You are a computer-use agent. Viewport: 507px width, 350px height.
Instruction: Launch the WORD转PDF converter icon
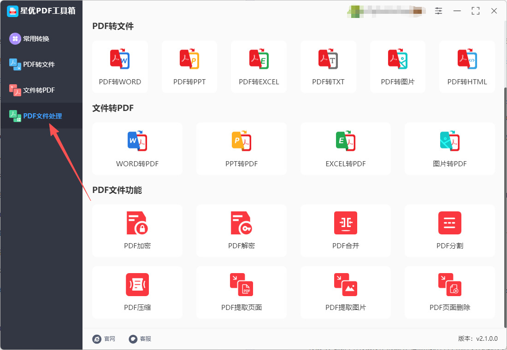pos(137,141)
